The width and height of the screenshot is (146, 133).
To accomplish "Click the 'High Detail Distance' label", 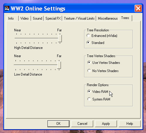I will click(x=28, y=48).
